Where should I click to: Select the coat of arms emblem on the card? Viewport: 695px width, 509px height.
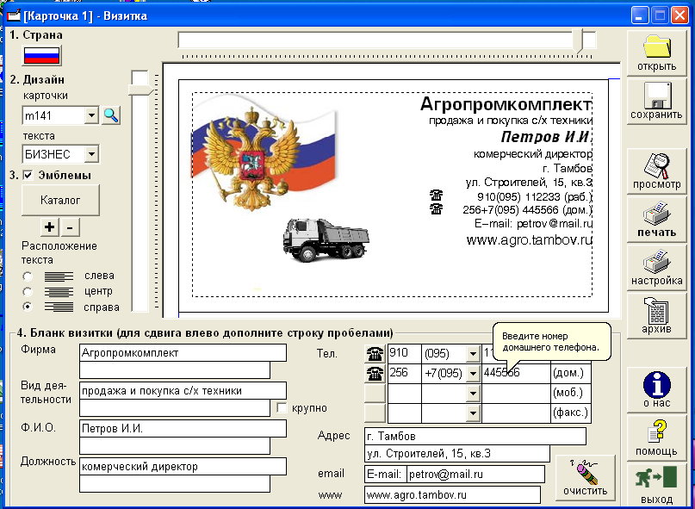(251, 158)
